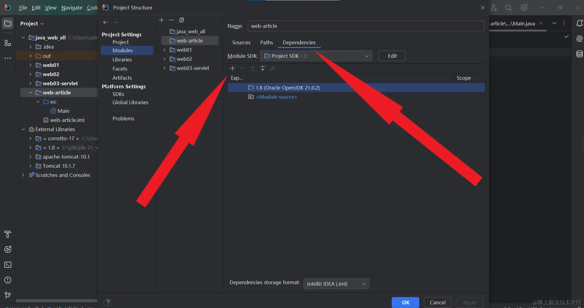The image size is (584, 308).
Task: Switch to the Sources tab
Action: click(241, 42)
